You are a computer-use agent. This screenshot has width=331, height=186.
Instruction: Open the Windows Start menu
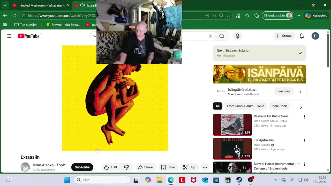(x=67, y=180)
